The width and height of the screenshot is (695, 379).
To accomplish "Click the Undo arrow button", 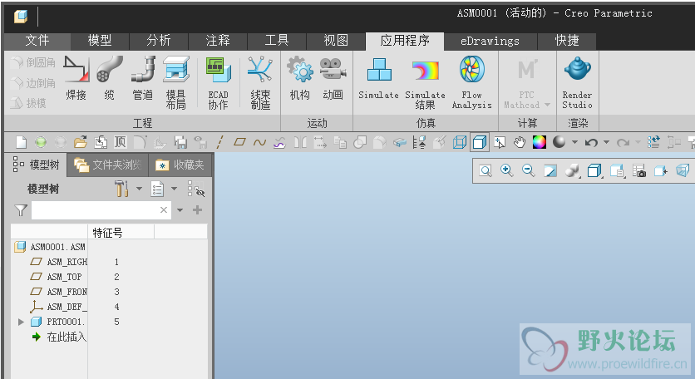I will (x=591, y=142).
